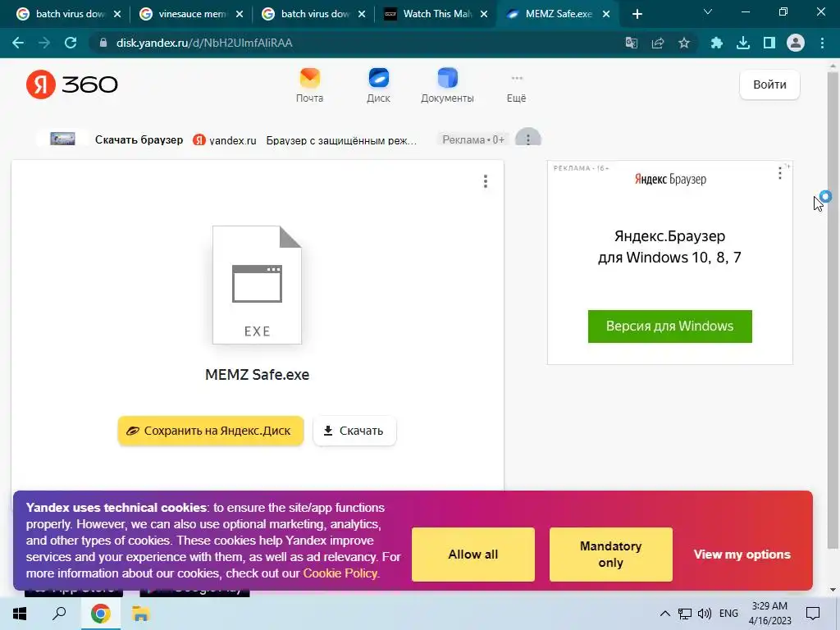Open the volume tray icon
840x630 pixels.
tap(705, 614)
